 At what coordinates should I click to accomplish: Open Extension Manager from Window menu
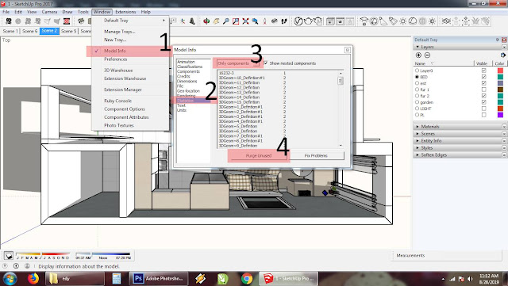[x=130, y=90]
